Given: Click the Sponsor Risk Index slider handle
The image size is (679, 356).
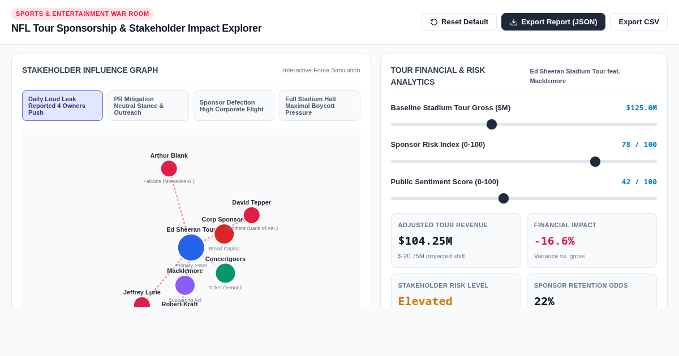Looking at the screenshot, I should pos(595,162).
